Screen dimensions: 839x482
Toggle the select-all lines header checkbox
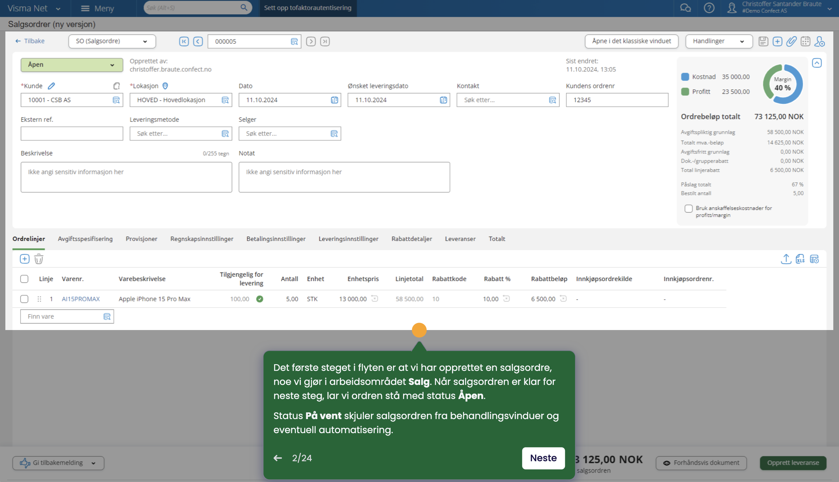point(24,279)
